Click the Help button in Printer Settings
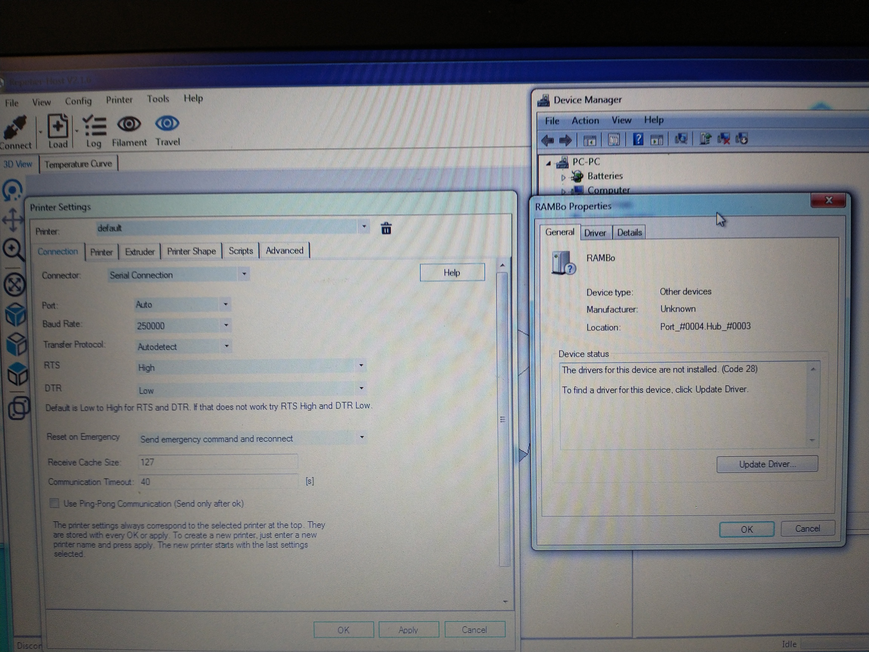This screenshot has width=869, height=652. pos(452,272)
